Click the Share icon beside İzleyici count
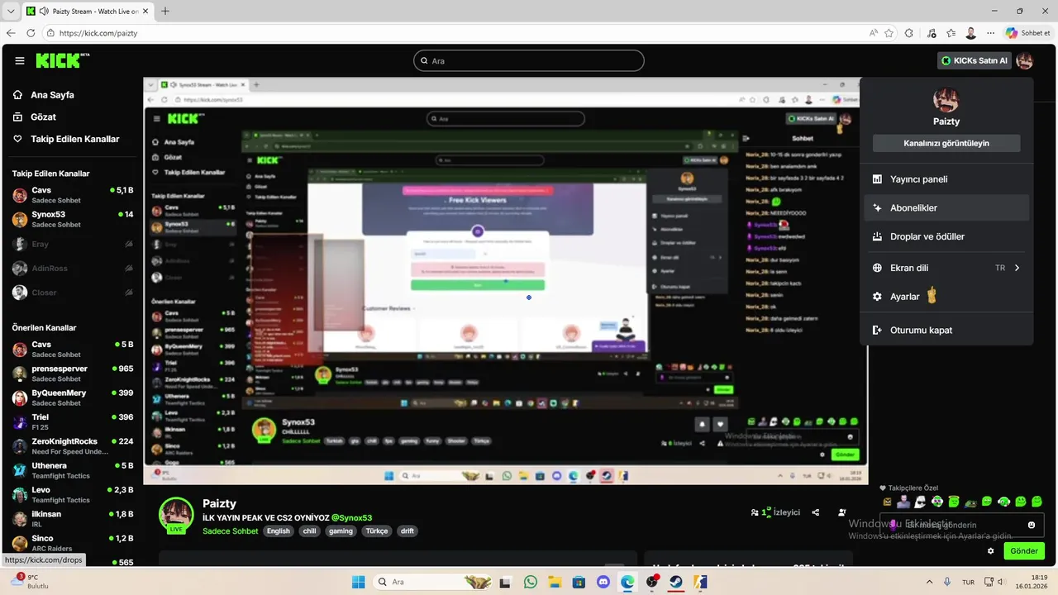1058x595 pixels. point(816,512)
